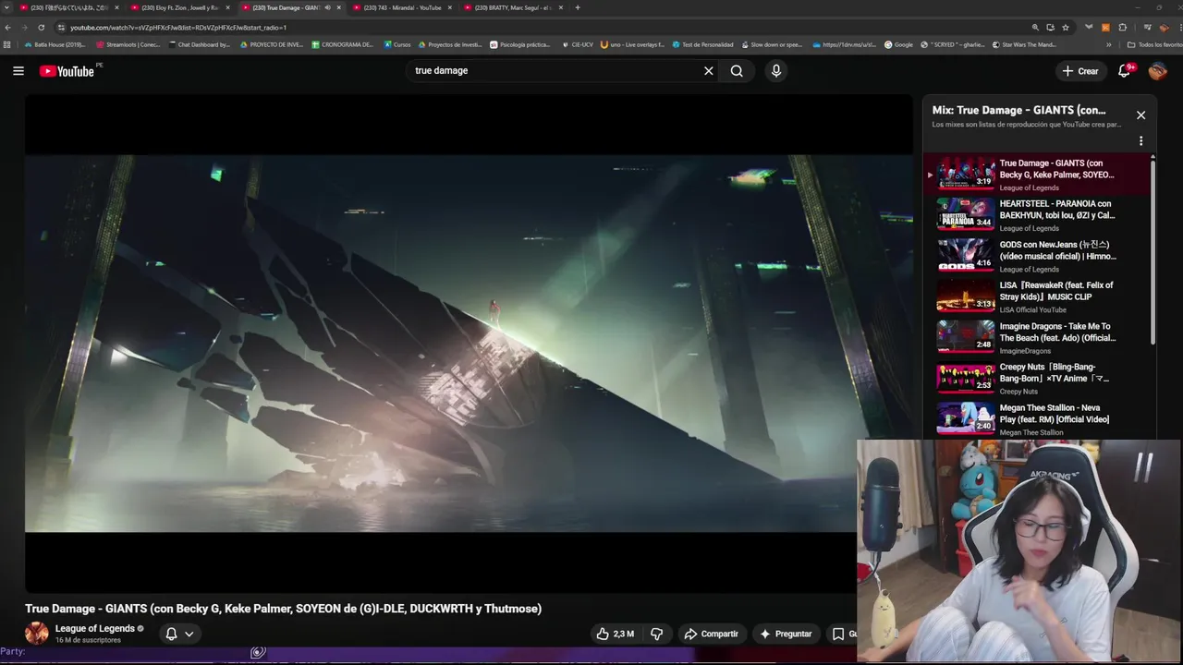
Task: Toggle the channel notification bell subscription
Action: point(179,634)
